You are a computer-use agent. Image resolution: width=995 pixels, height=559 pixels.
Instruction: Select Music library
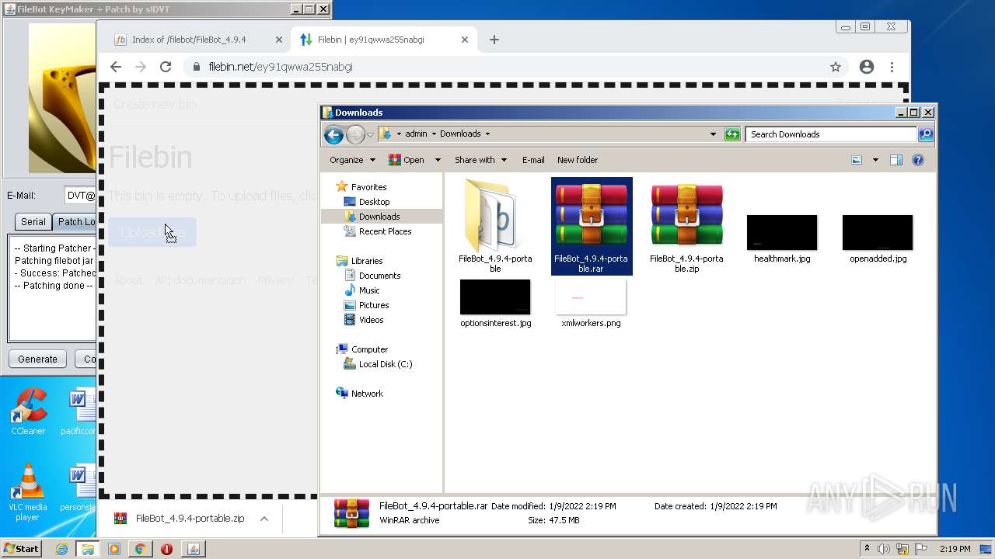pyautogui.click(x=369, y=290)
